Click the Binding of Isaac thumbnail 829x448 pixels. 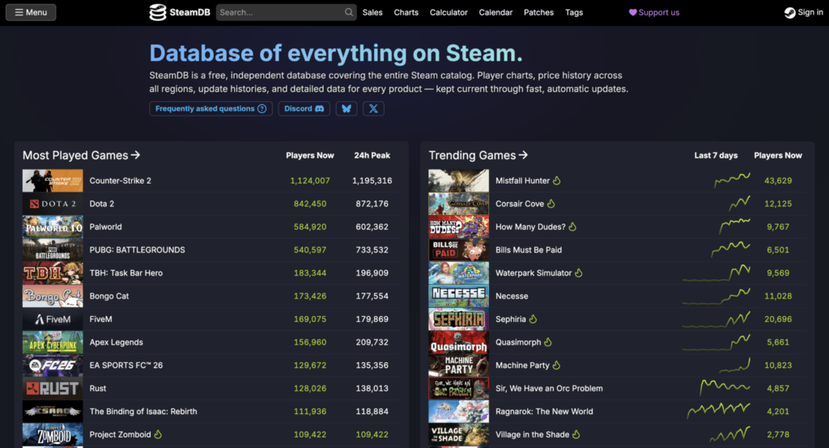point(53,412)
